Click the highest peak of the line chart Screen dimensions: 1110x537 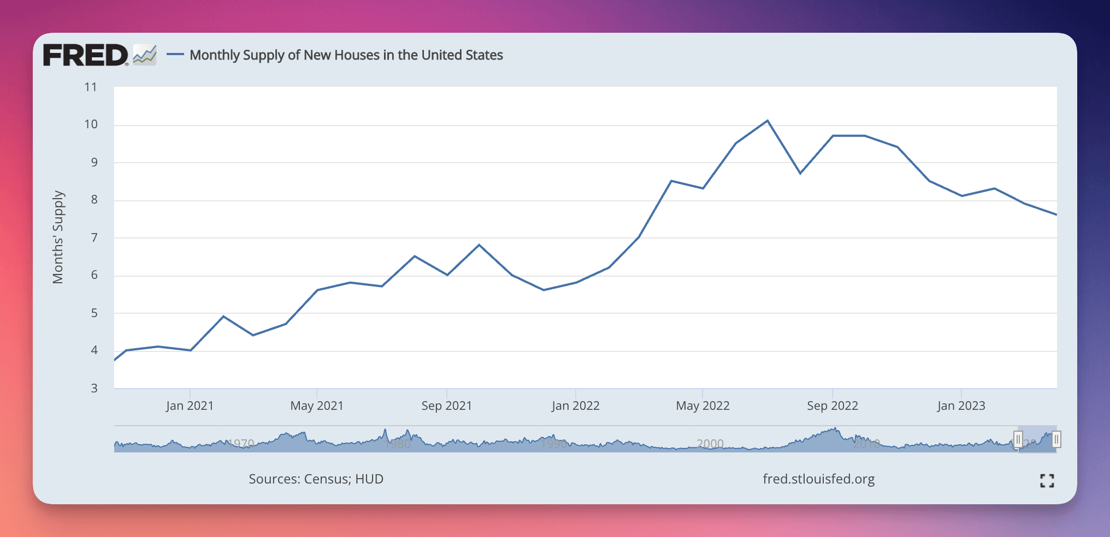(x=767, y=121)
